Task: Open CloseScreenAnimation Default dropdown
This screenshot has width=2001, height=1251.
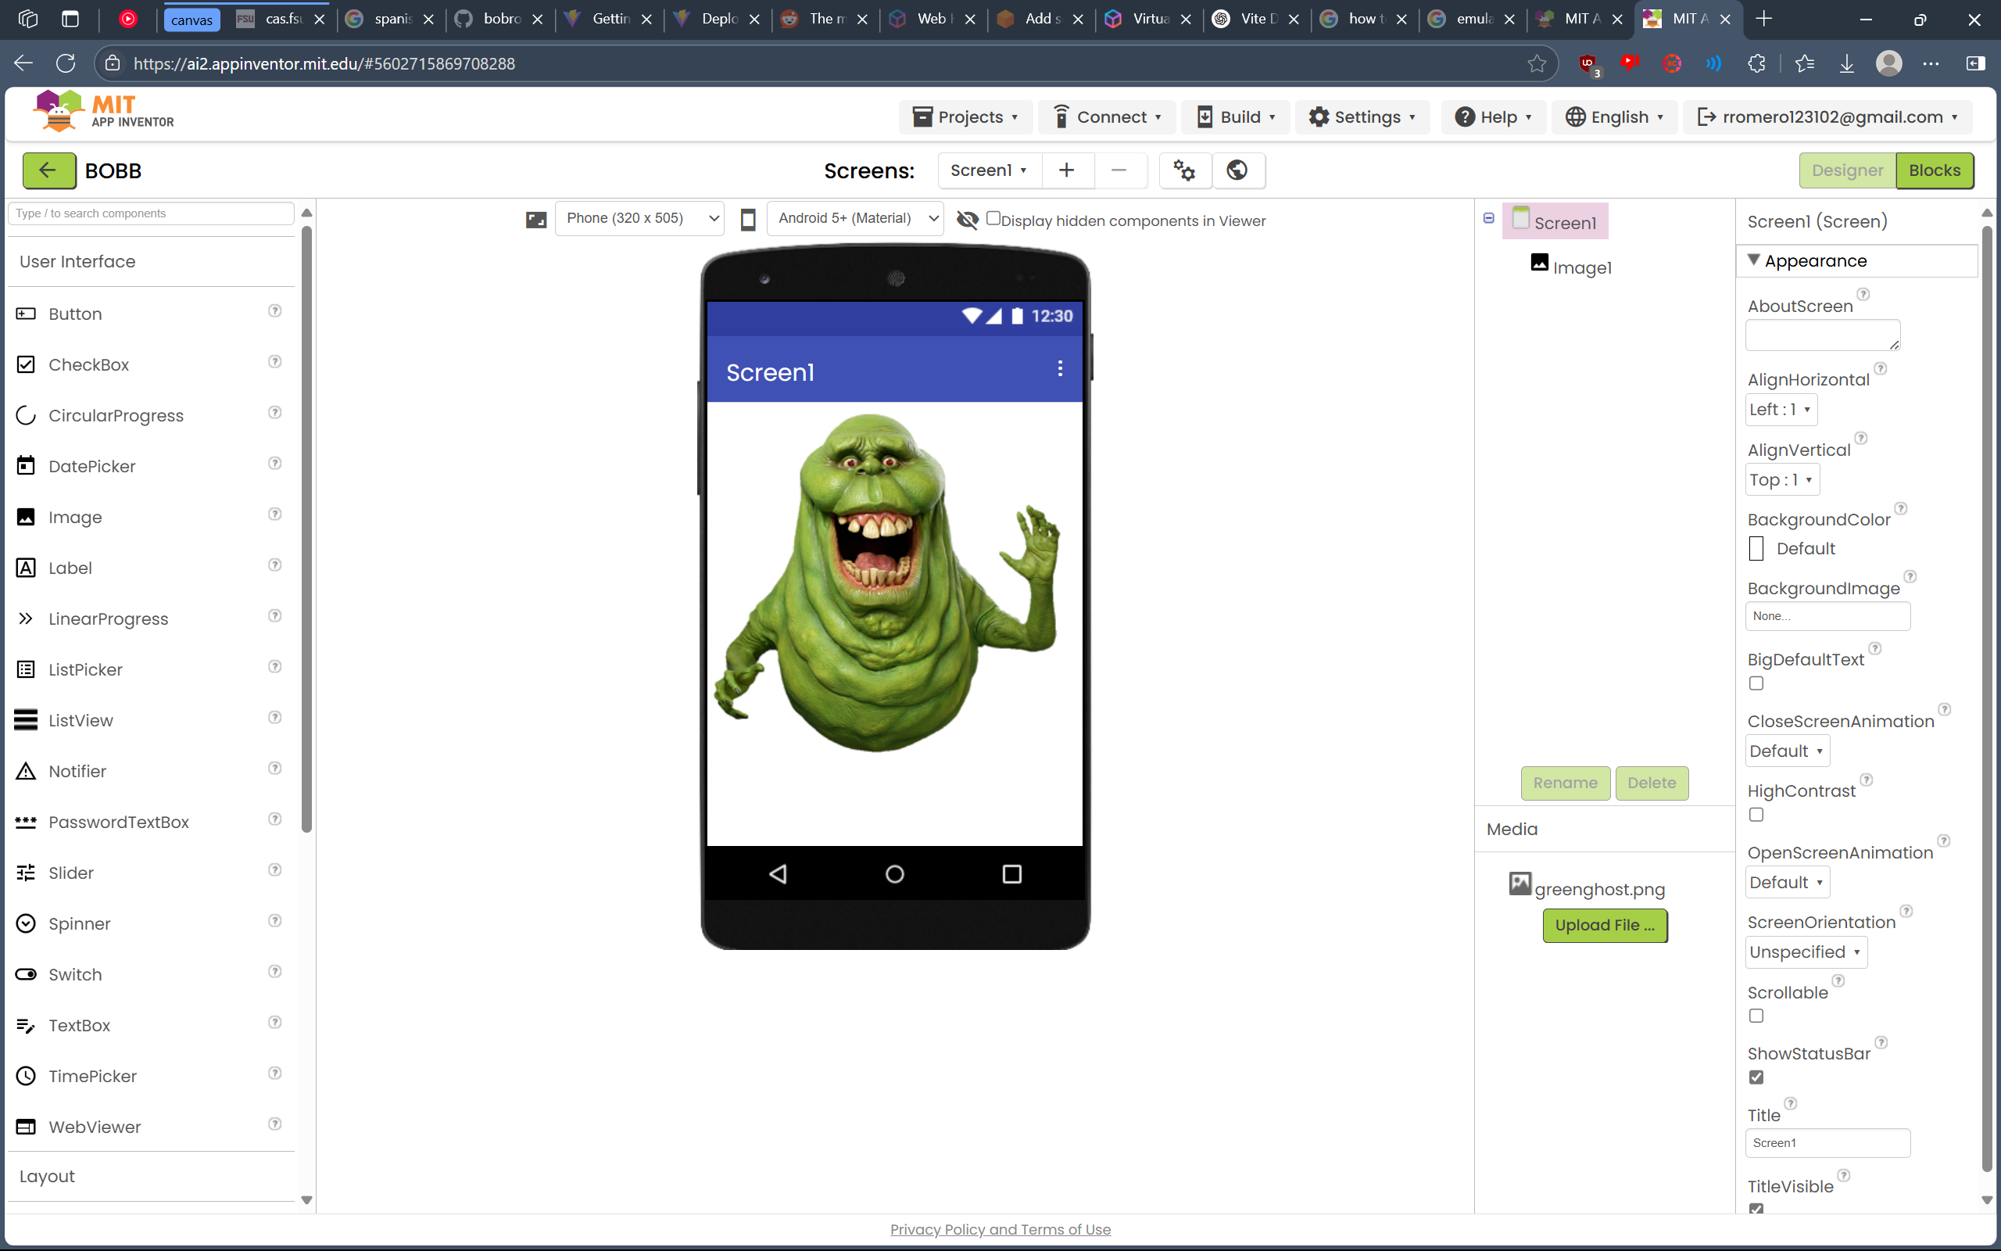Action: point(1787,751)
